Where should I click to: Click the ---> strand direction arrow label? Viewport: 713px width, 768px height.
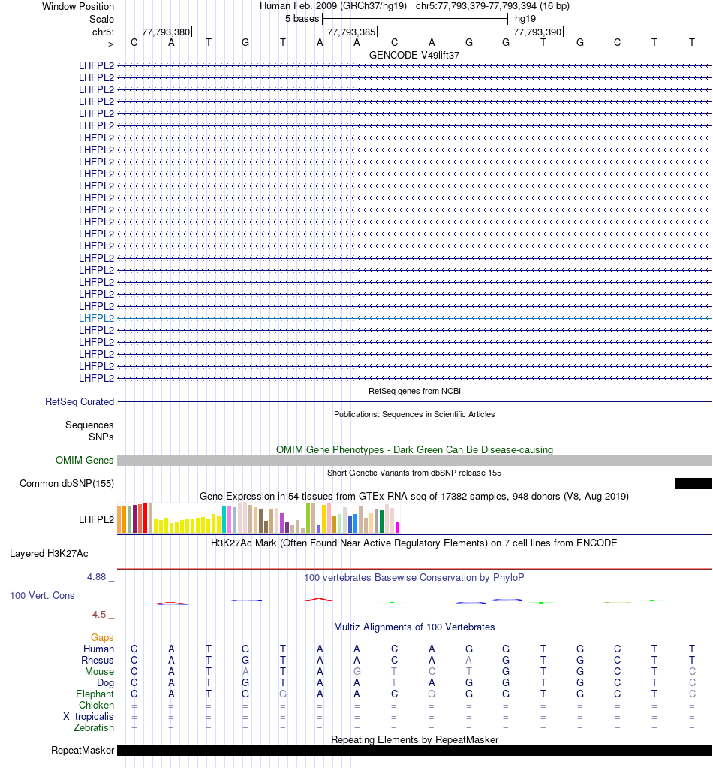pyautogui.click(x=106, y=44)
